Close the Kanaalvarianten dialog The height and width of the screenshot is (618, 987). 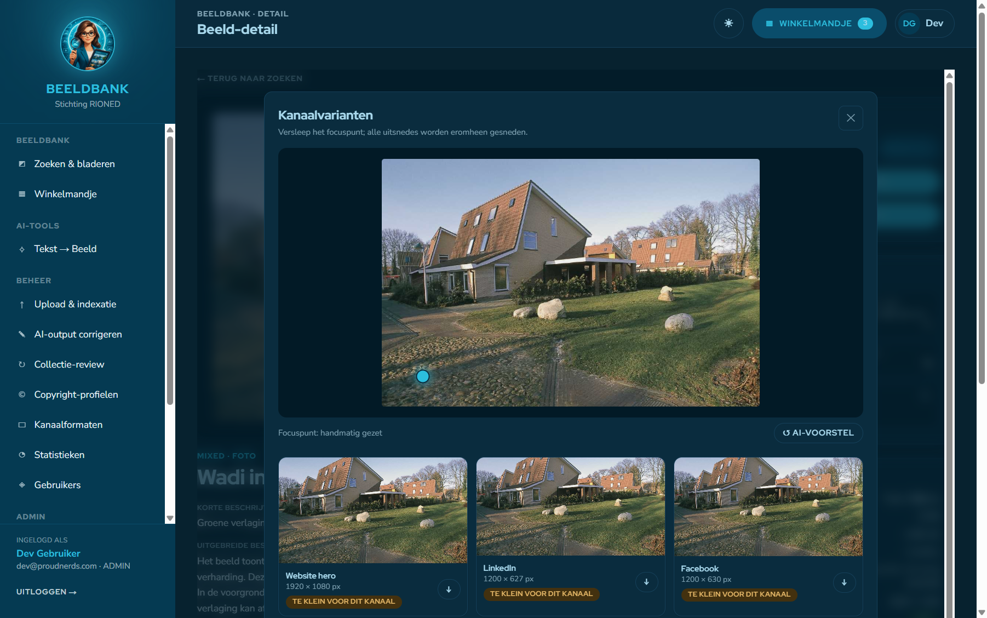point(851,118)
